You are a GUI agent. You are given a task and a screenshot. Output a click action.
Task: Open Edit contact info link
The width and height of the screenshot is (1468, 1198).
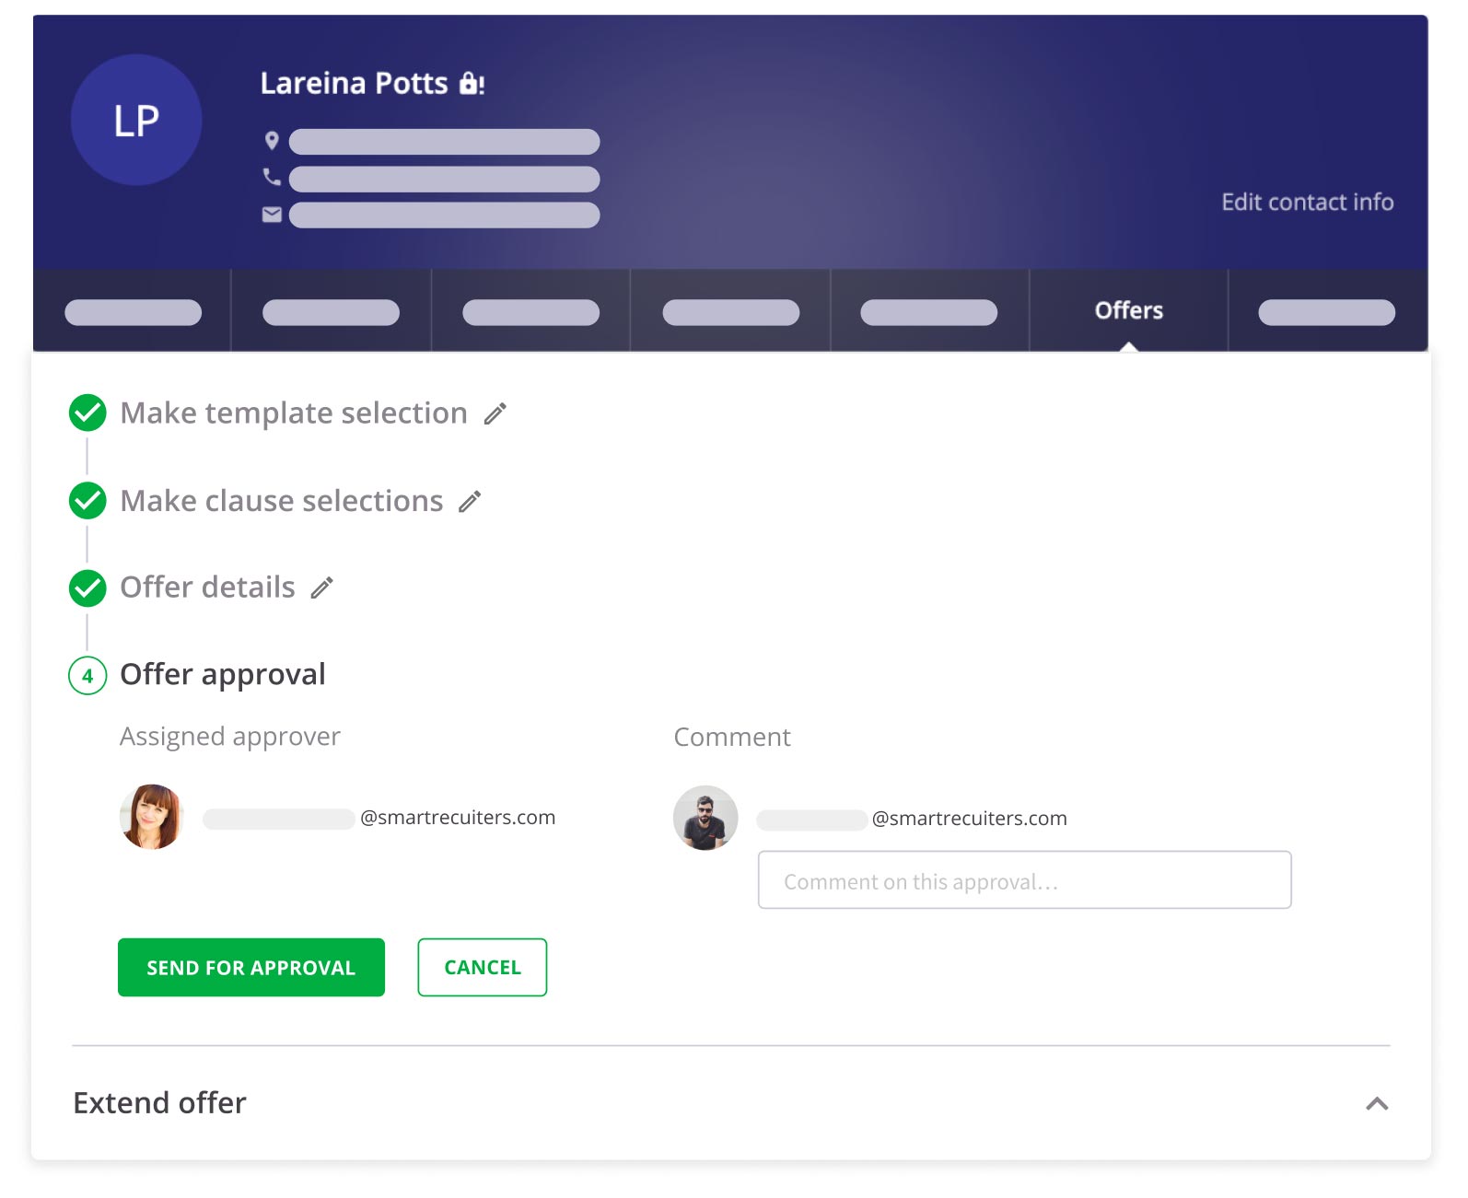tap(1307, 203)
